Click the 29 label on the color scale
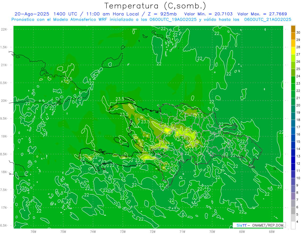 click(x=298, y=40)
